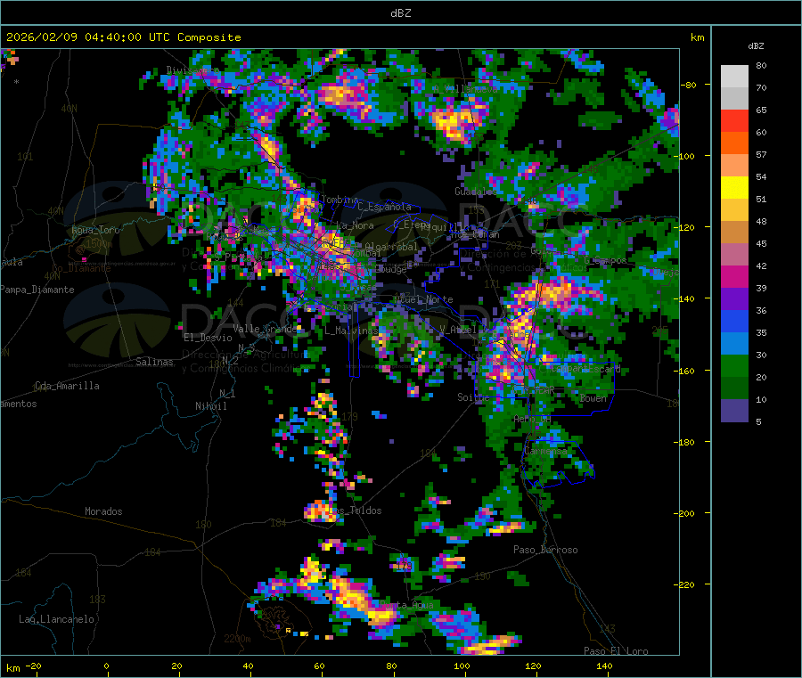Screen dimensions: 802x678
Task: Click the C_Española location label
Action: point(384,207)
